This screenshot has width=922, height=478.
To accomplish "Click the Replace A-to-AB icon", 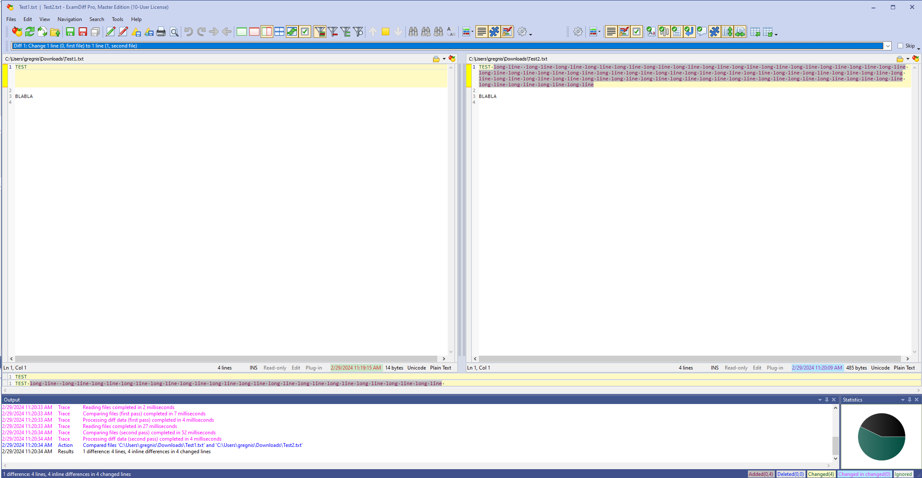I will coord(451,32).
